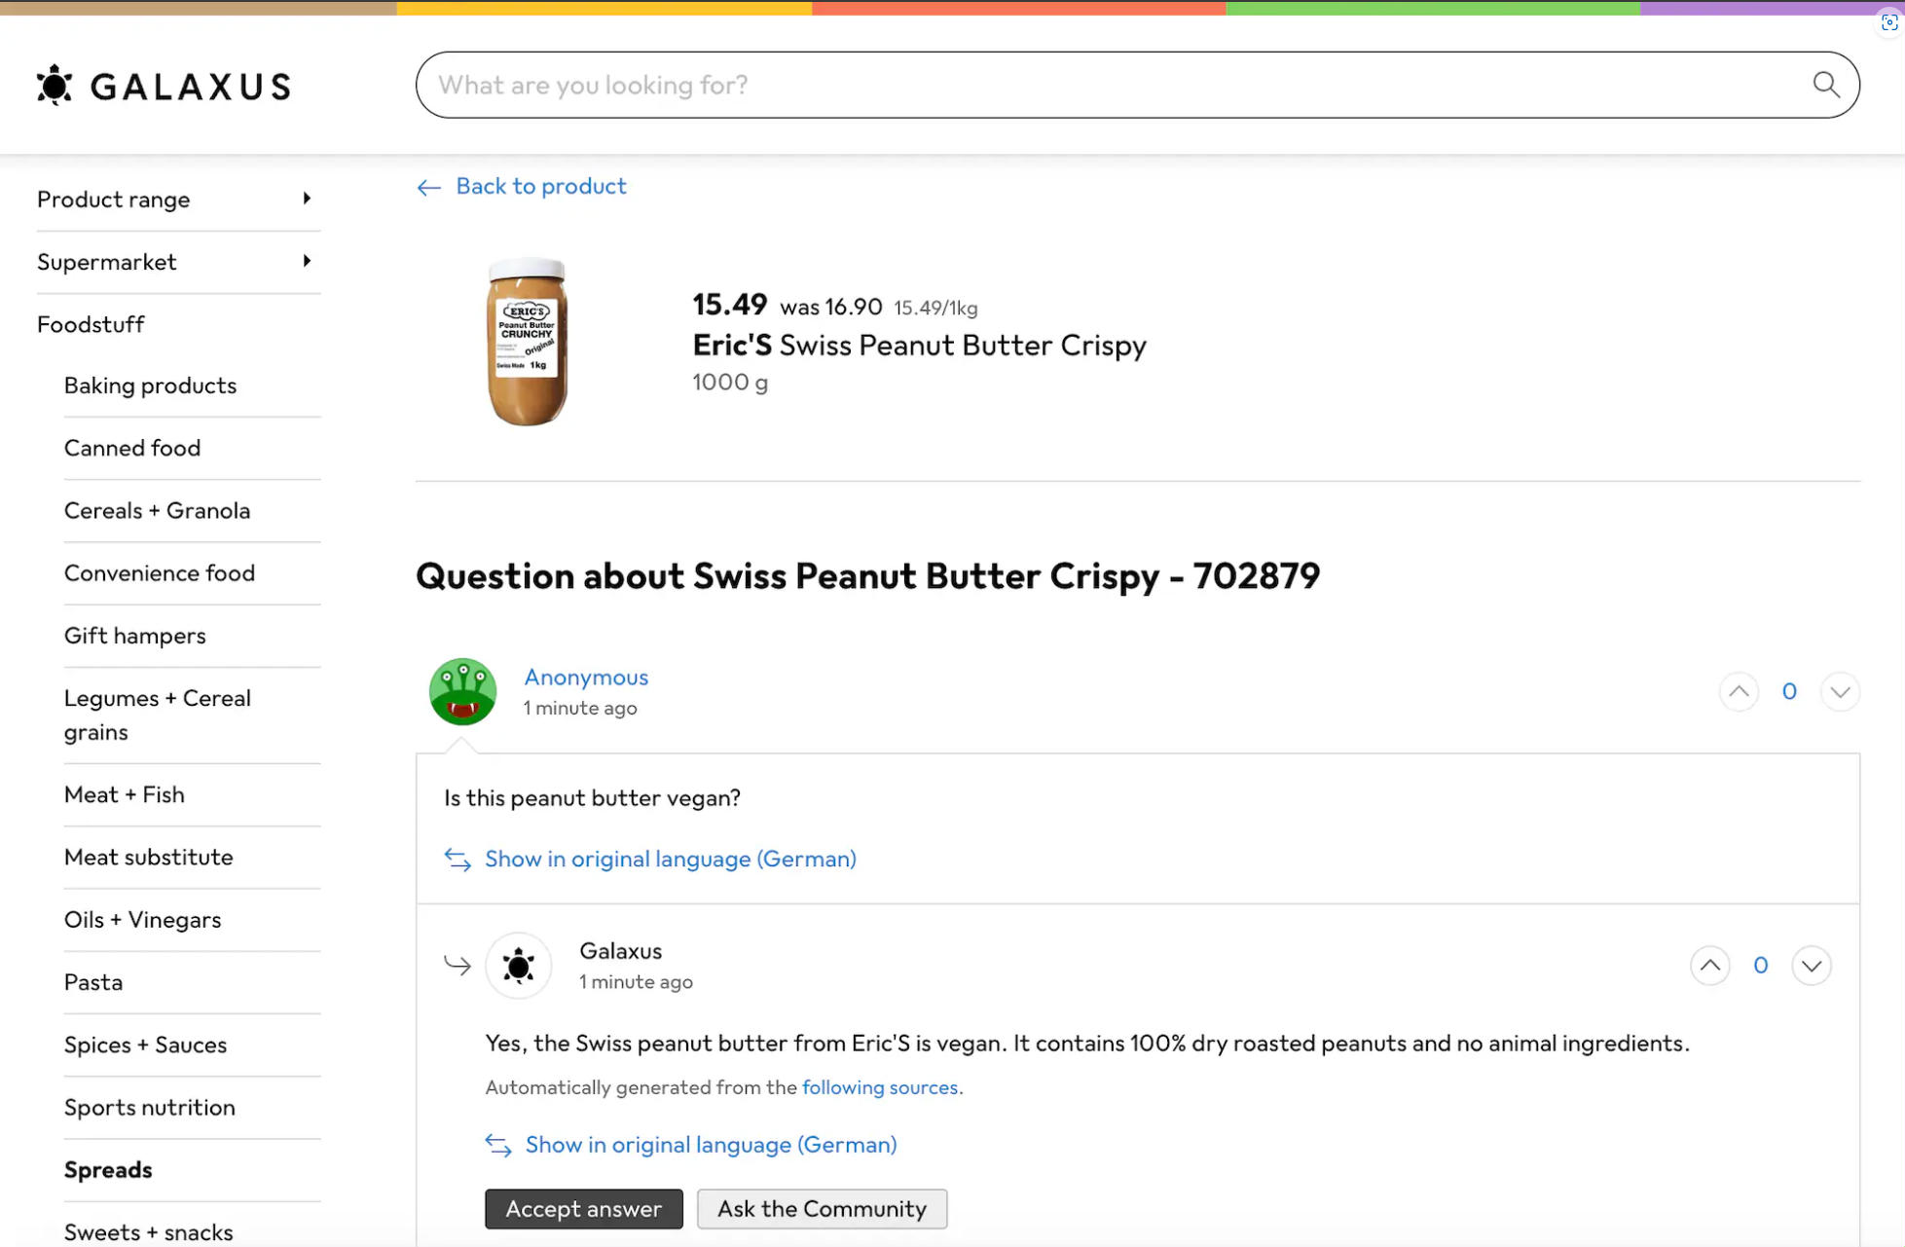Click the Anonymous user monster avatar
The height and width of the screenshot is (1247, 1905).
(x=462, y=692)
